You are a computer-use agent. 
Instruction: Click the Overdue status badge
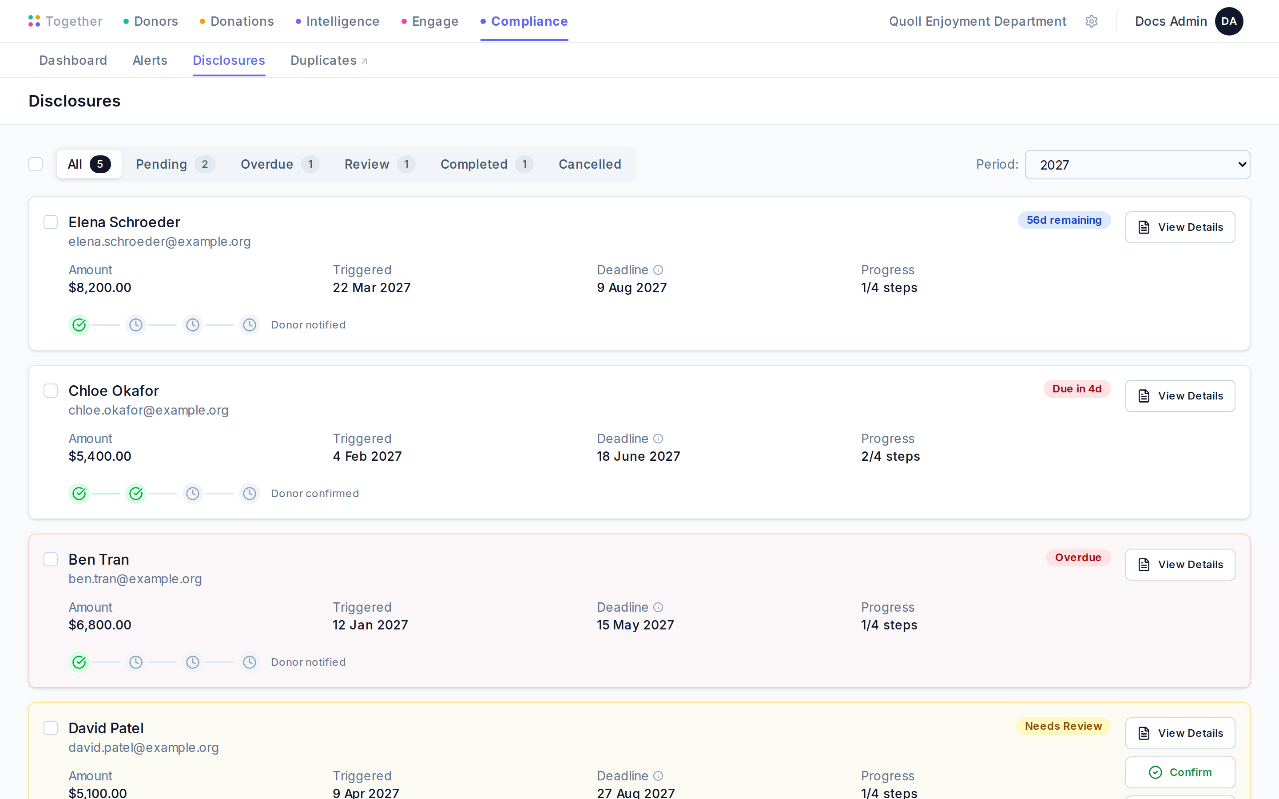point(1078,558)
